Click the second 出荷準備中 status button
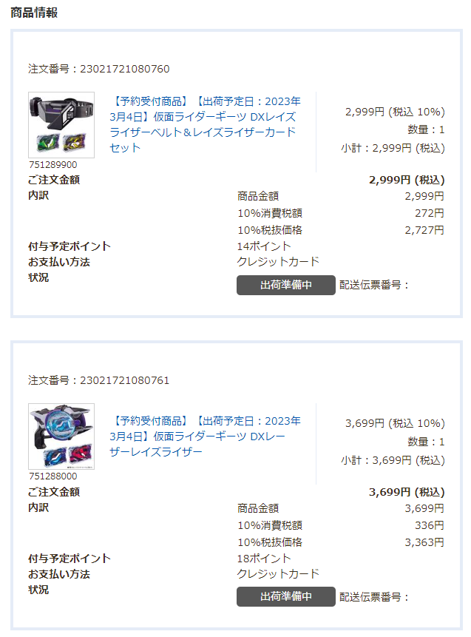 tap(285, 595)
